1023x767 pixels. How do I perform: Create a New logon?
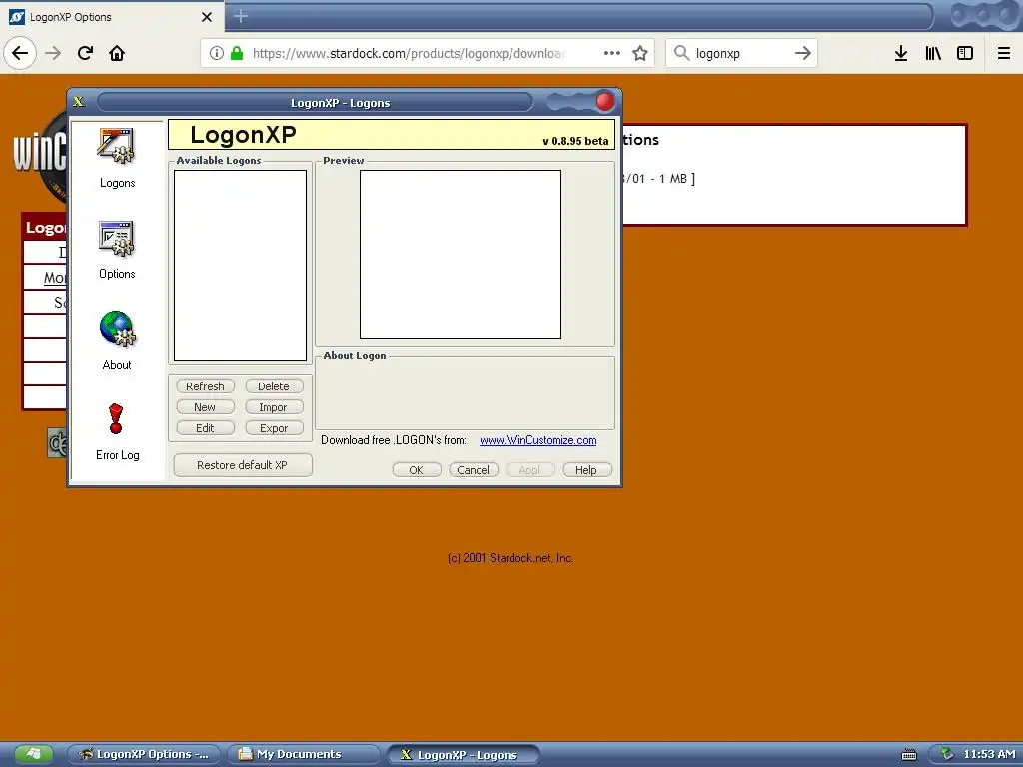(x=205, y=407)
